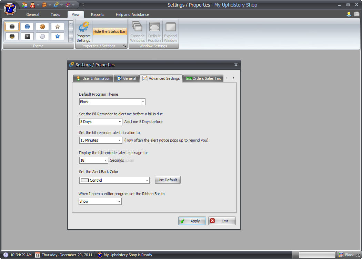362x259 pixels.
Task: Close the Settings / Properties dialog
Action: point(236,65)
